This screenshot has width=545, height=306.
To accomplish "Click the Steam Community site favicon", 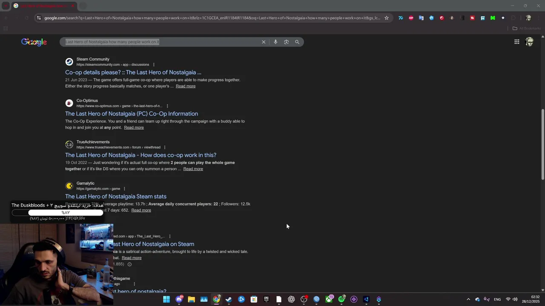I will point(69,62).
